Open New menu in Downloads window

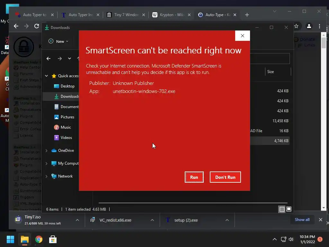click(x=58, y=41)
